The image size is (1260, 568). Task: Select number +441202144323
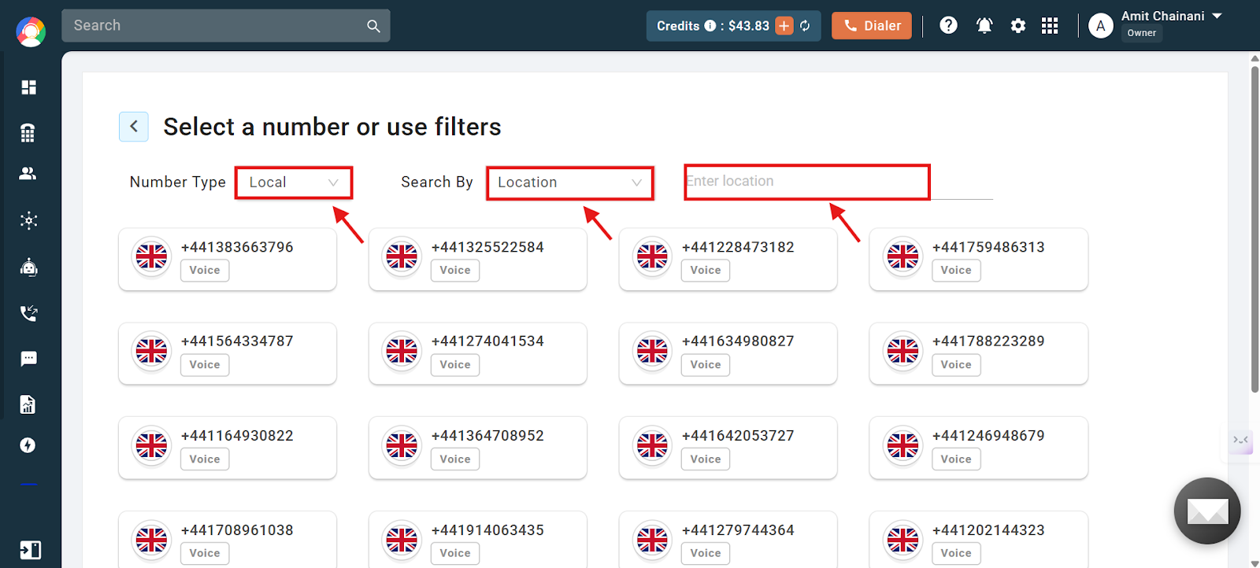point(979,540)
